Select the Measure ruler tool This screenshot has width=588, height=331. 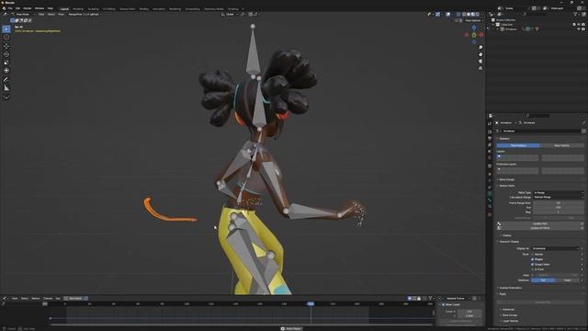(x=6, y=88)
